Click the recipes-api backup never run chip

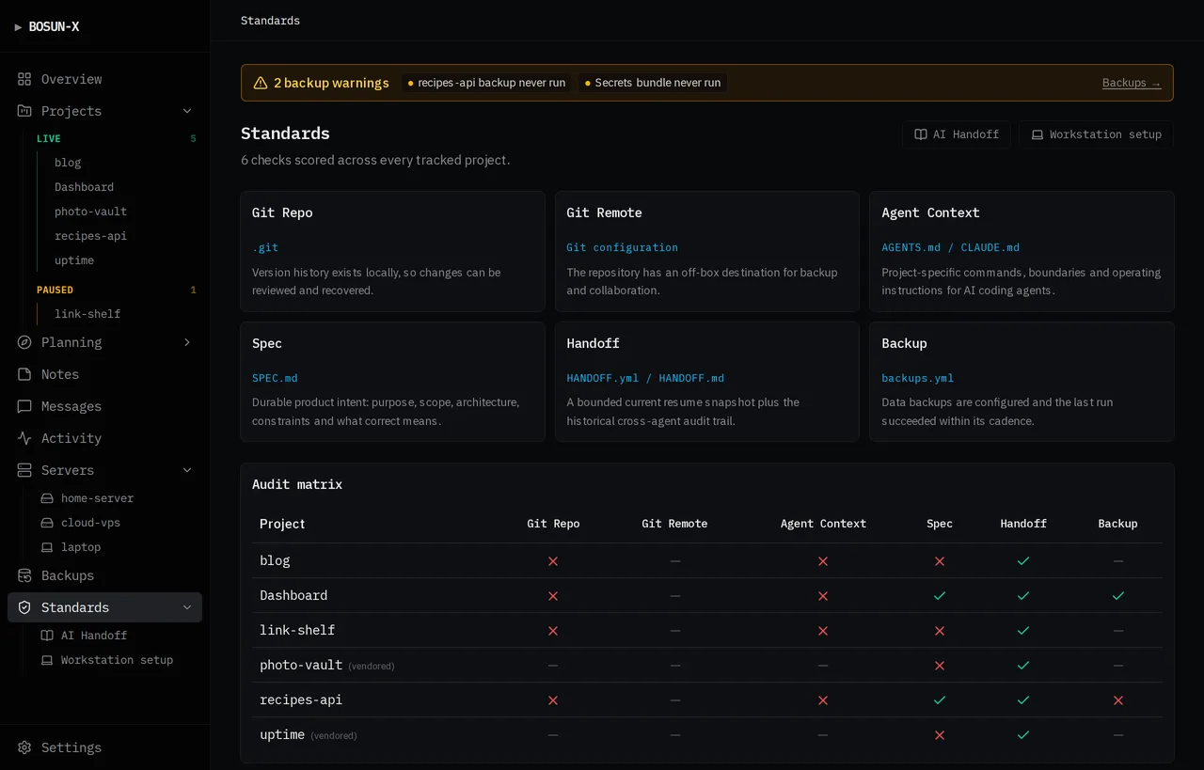click(486, 83)
